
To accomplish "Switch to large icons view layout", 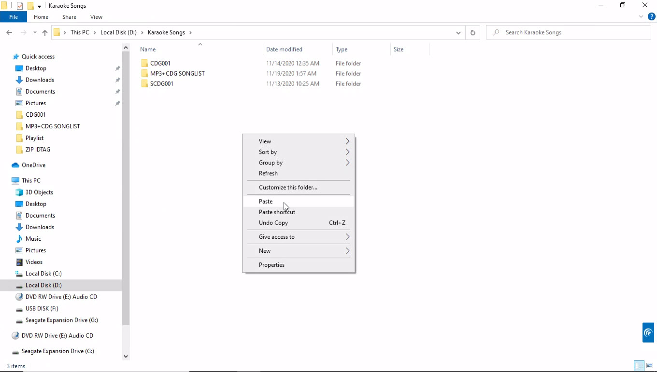I will point(650,366).
